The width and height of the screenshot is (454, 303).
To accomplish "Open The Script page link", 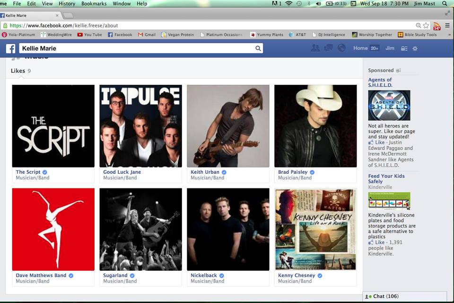I will coord(28,172).
